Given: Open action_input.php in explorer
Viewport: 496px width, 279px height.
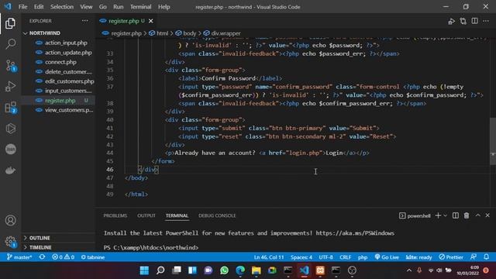Looking at the screenshot, I should pos(58,43).
